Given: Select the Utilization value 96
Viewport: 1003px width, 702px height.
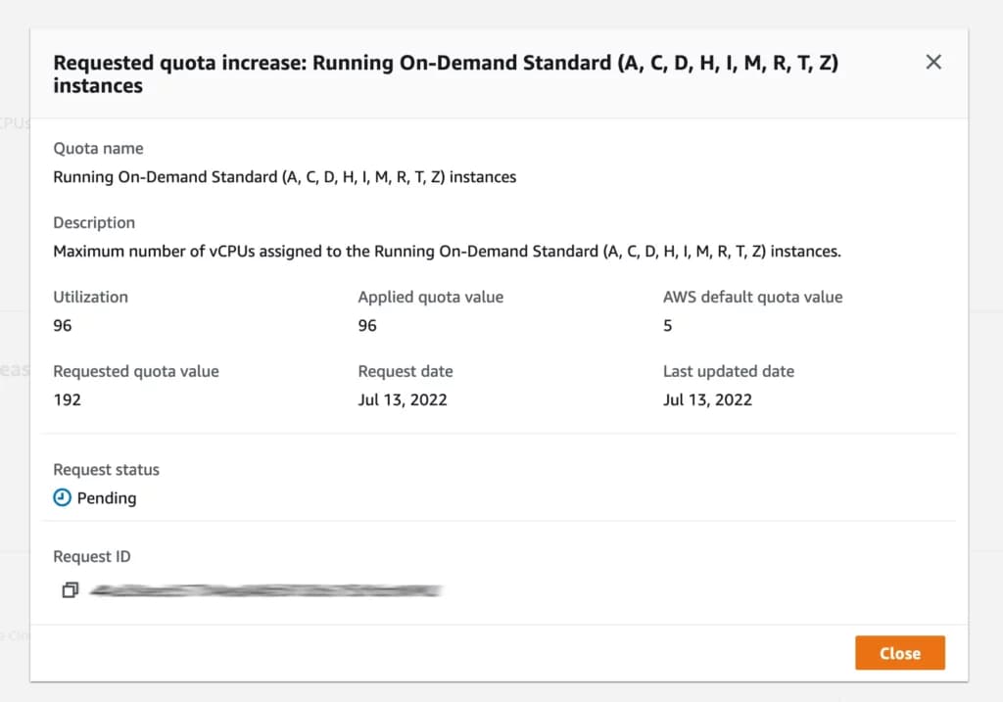Looking at the screenshot, I should tap(62, 325).
